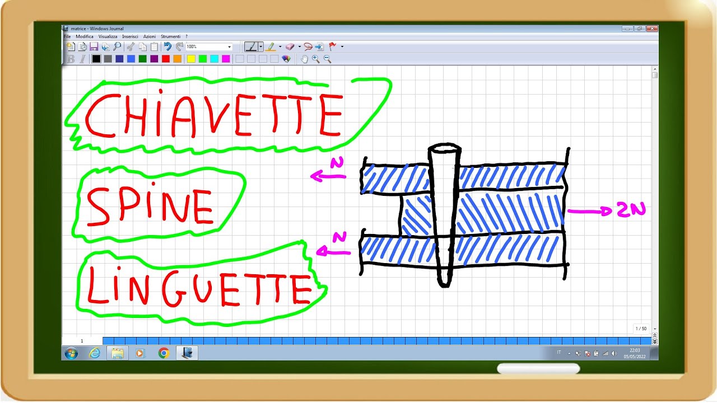
Task: Open the ? help menu
Action: [187, 36]
